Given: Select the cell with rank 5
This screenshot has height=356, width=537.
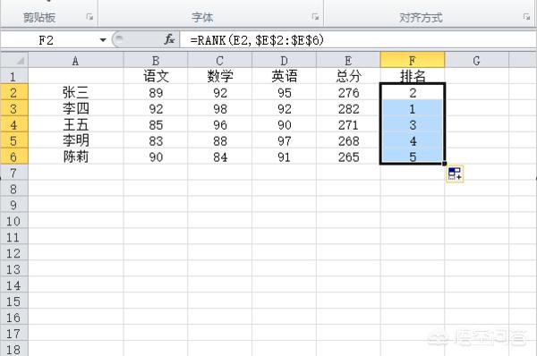Looking at the screenshot, I should tap(413, 157).
